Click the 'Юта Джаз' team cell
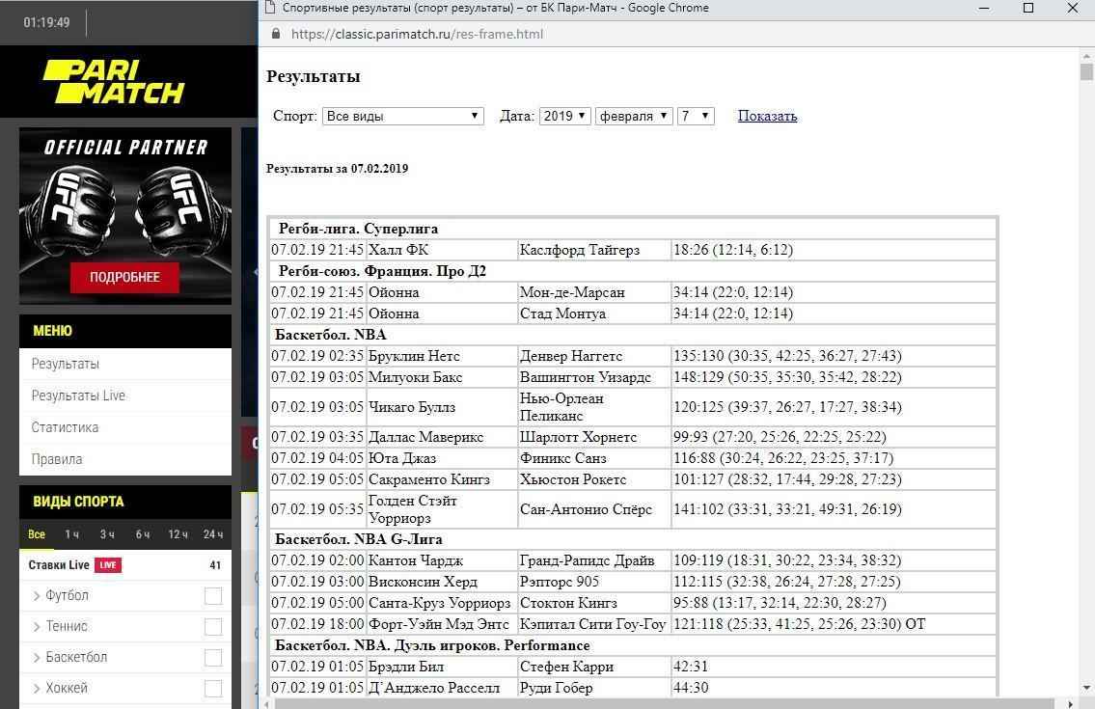 (x=441, y=458)
